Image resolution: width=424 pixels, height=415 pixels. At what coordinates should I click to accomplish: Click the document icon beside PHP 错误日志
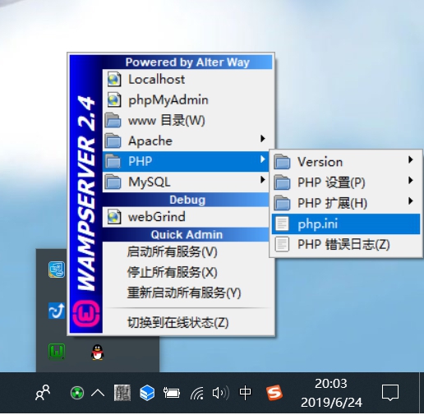(282, 244)
